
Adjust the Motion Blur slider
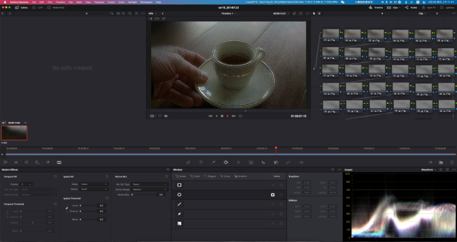coord(143,195)
